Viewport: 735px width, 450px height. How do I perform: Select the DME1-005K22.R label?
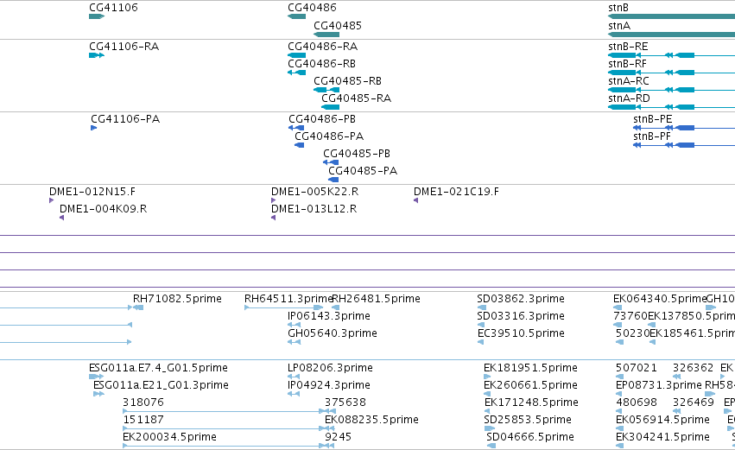315,192
